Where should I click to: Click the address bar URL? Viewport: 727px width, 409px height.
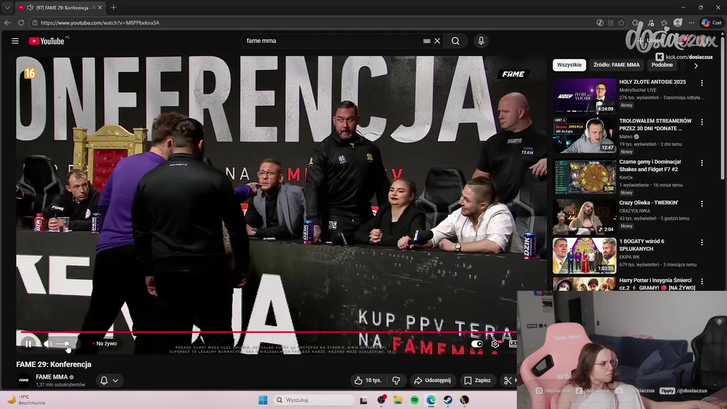click(x=100, y=23)
